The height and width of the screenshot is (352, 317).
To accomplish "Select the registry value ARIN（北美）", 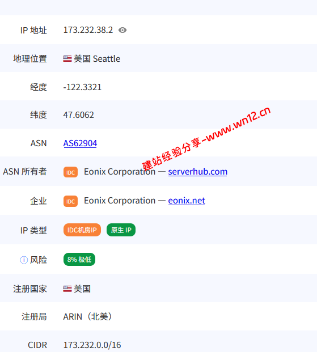I will point(88,317).
